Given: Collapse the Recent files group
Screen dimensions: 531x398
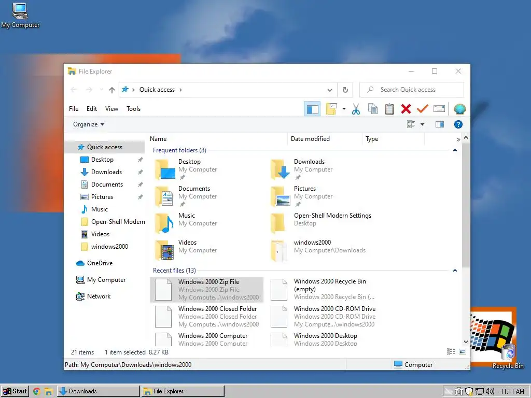Looking at the screenshot, I should [455, 271].
